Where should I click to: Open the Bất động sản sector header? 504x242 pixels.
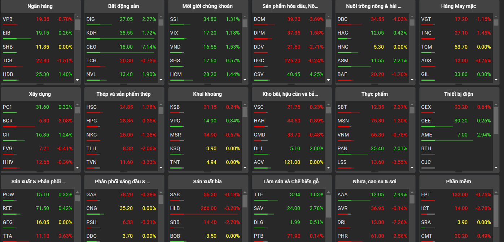124,6
